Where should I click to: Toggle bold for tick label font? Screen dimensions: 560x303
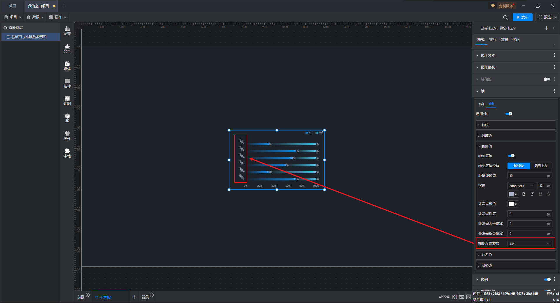(x=524, y=194)
